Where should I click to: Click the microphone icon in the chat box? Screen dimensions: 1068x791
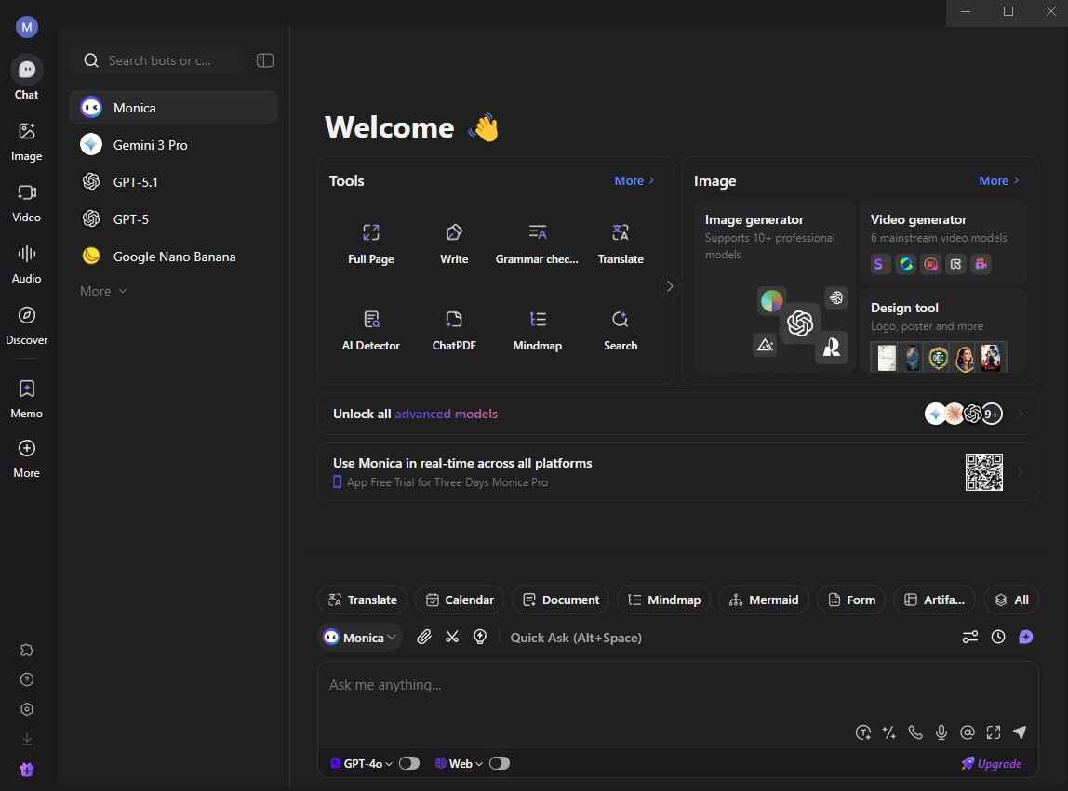[941, 732]
